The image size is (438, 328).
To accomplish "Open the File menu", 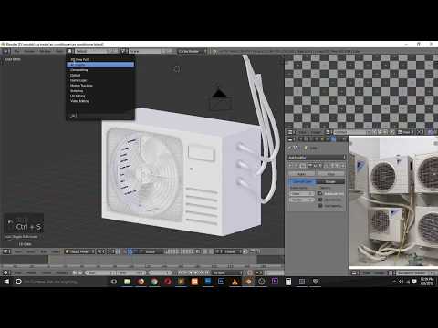I will (17, 51).
